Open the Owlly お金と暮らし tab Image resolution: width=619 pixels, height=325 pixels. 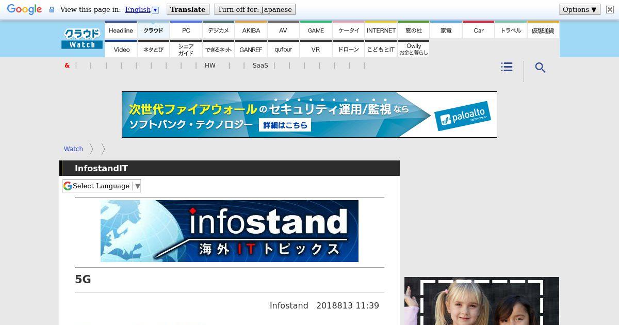click(413, 49)
